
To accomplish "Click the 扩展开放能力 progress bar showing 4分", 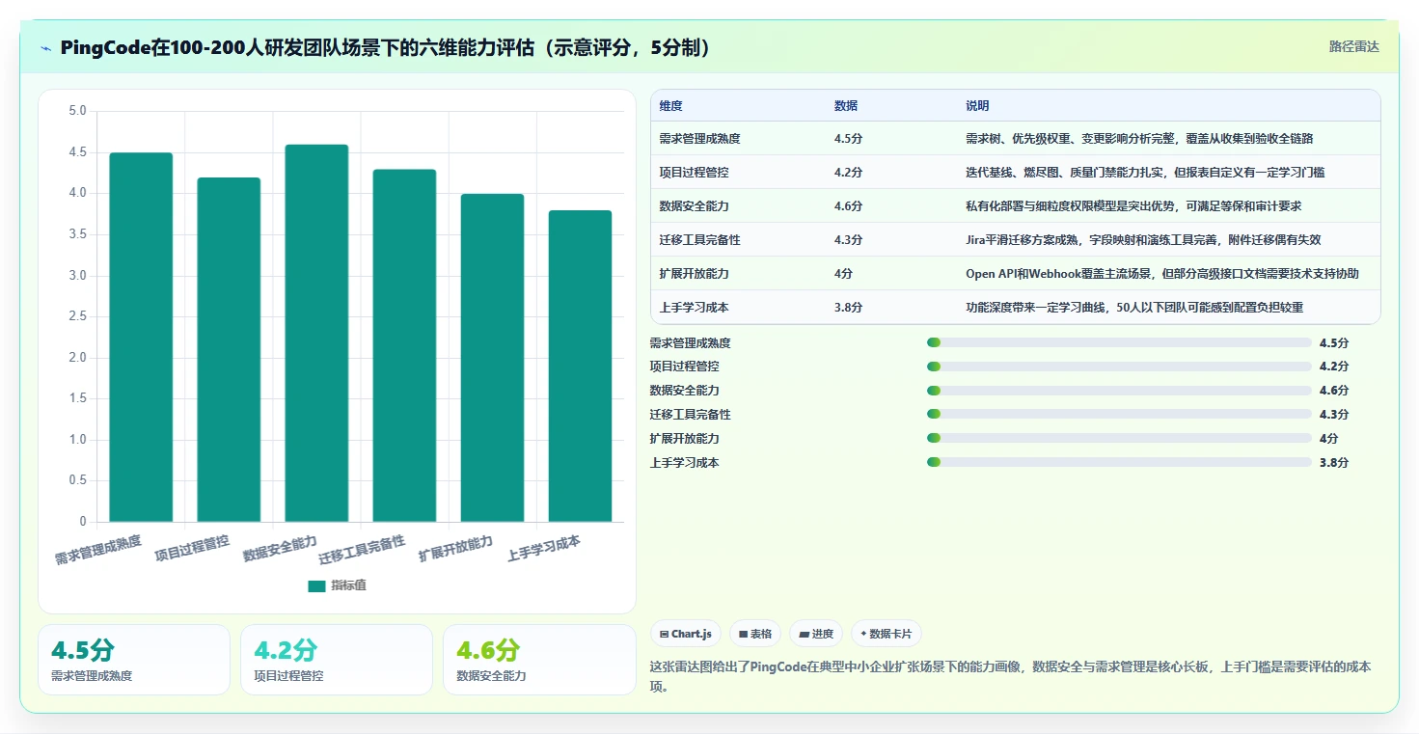I will [1119, 439].
